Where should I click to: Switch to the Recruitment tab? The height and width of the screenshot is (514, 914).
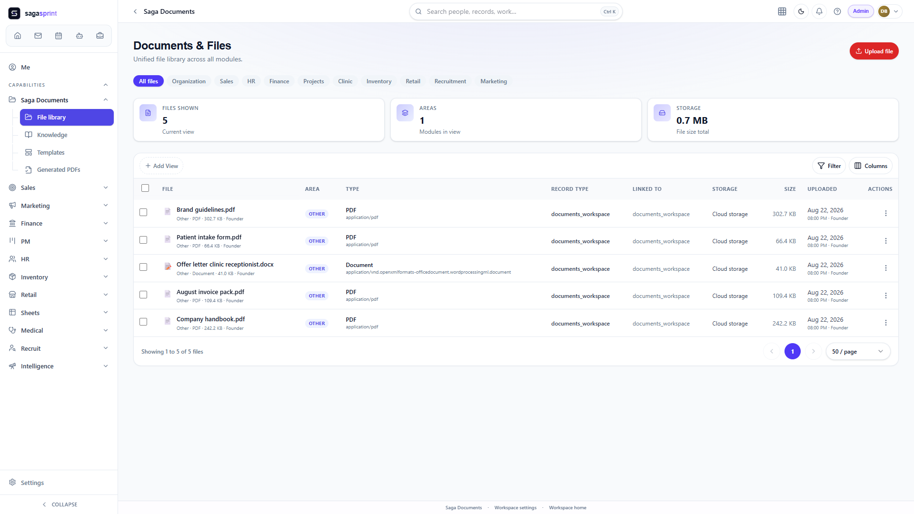click(x=450, y=81)
